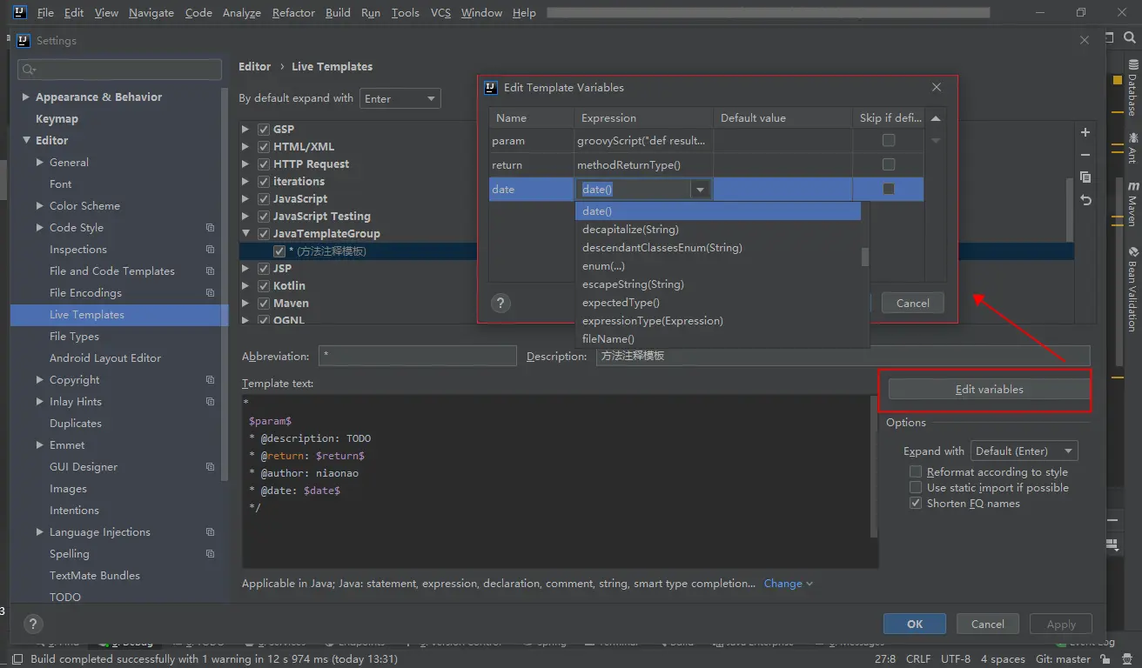1142x668 pixels.
Task: Click the Inspections project-scope copy icon
Action: [210, 250]
